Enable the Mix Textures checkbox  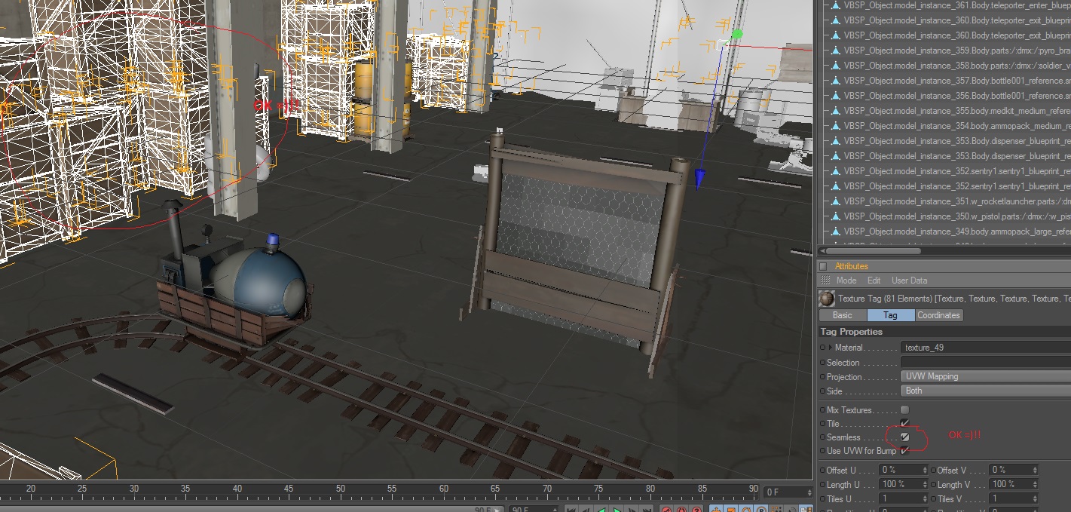coord(904,410)
